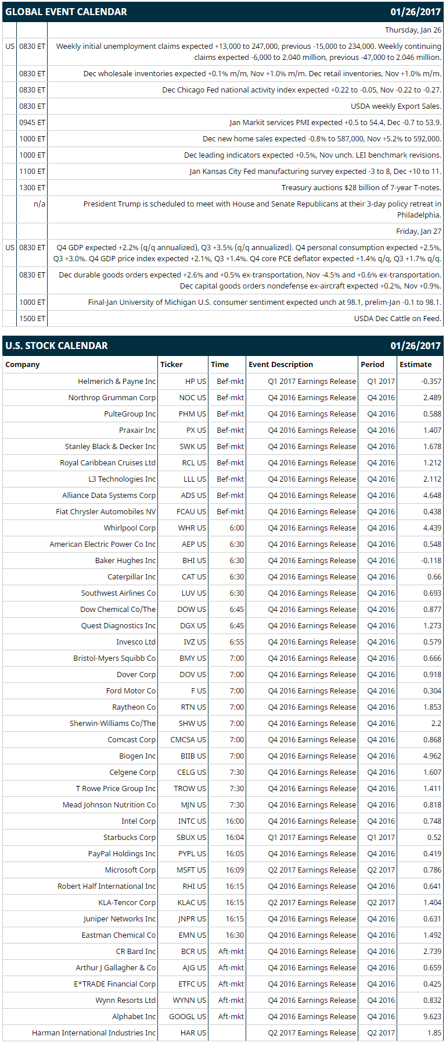Click Biogen Inc company name
The image size is (446, 1043).
138,756
